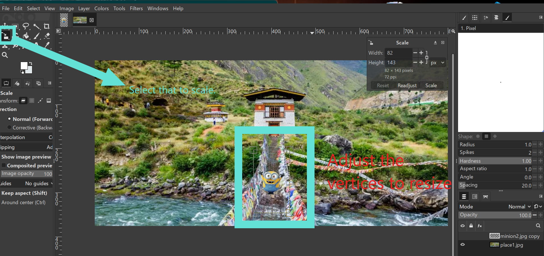Open the Patterns tab in right dock
This screenshot has height=256, width=544.
pos(475,18)
